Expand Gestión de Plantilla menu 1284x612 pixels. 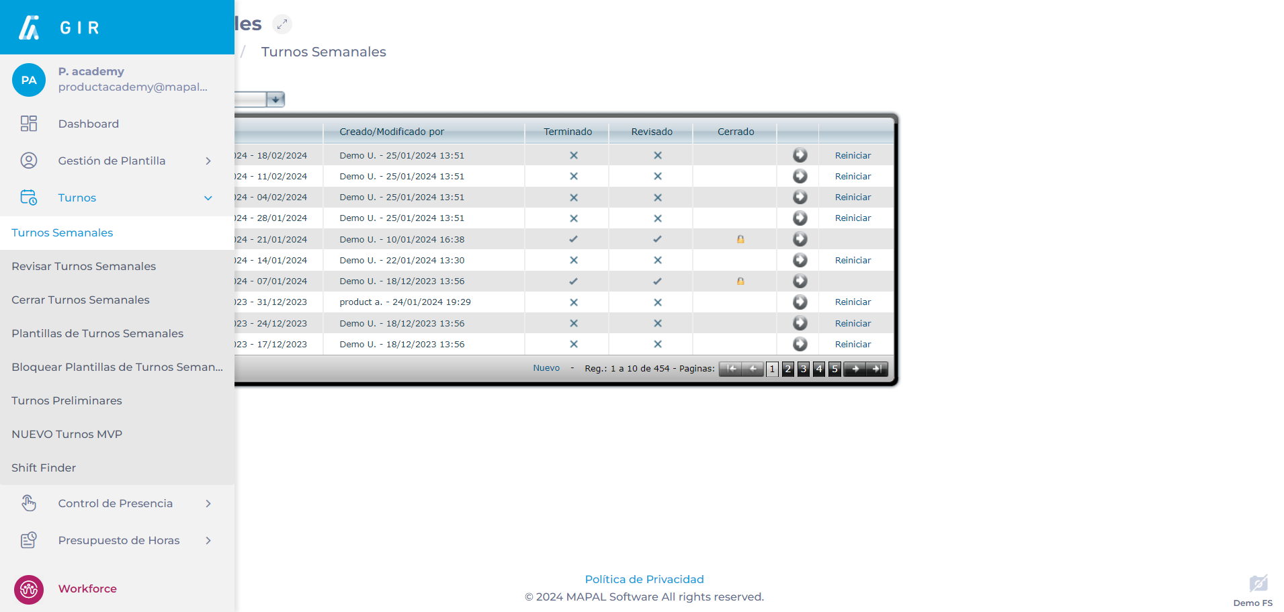(208, 161)
